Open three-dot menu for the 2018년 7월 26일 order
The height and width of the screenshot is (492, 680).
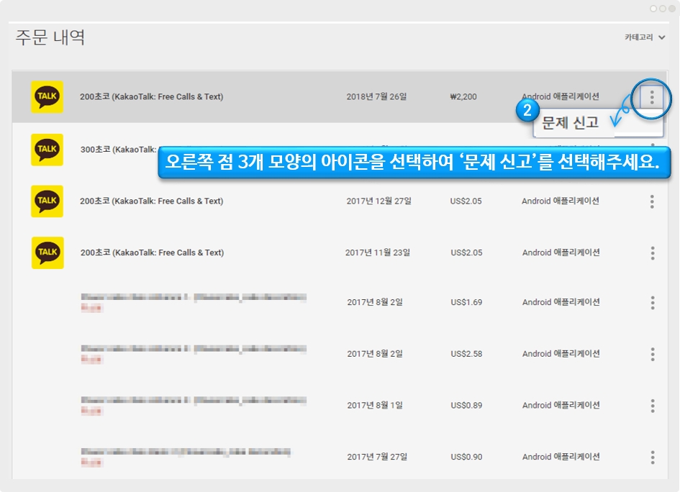tap(652, 97)
